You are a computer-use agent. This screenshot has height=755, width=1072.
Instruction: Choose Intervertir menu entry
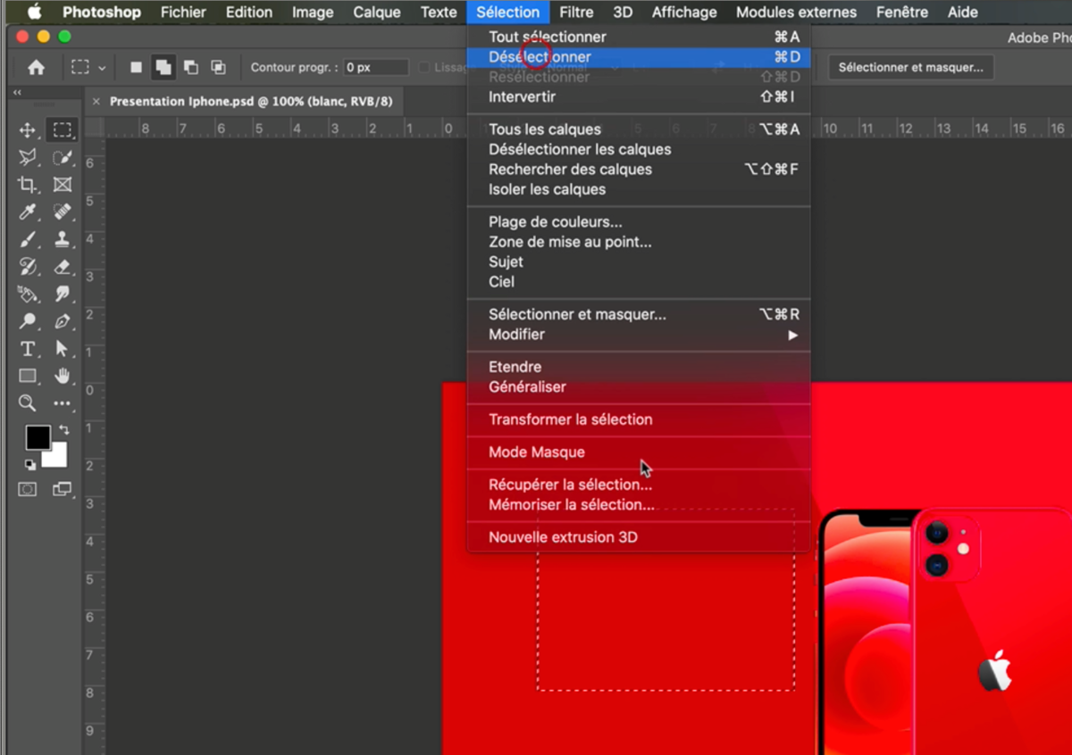[x=639, y=96]
